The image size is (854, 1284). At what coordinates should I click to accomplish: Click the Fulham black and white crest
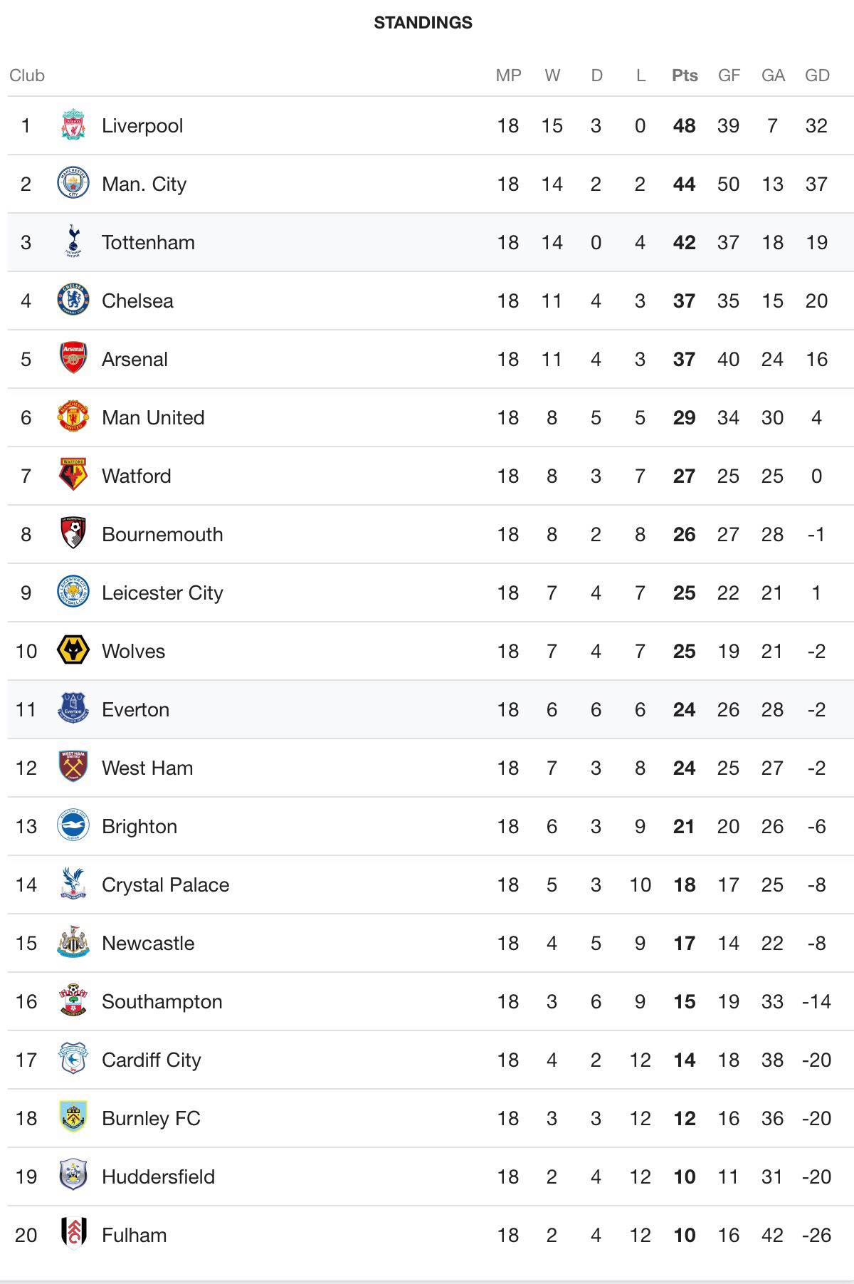click(x=73, y=1235)
